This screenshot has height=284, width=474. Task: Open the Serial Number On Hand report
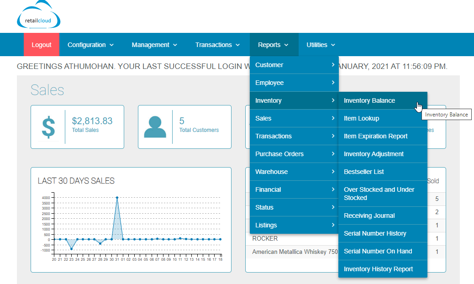383,252
